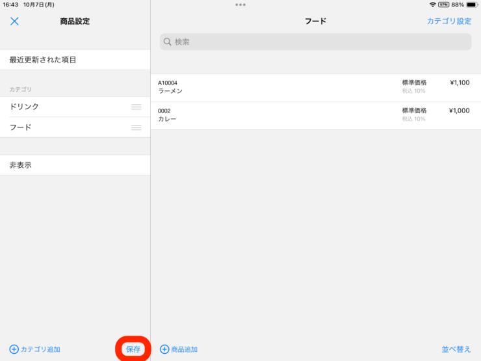Click 税込 10% under カレー price
481x361 pixels.
[x=413, y=119]
